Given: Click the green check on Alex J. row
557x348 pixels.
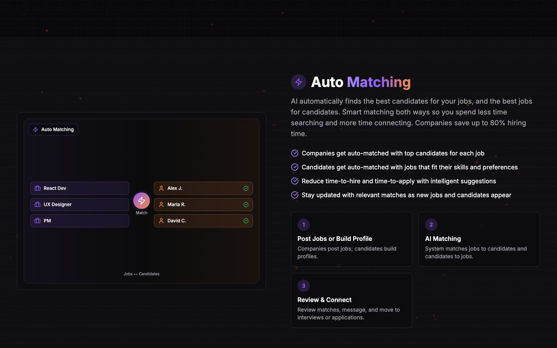Looking at the screenshot, I should (246, 188).
